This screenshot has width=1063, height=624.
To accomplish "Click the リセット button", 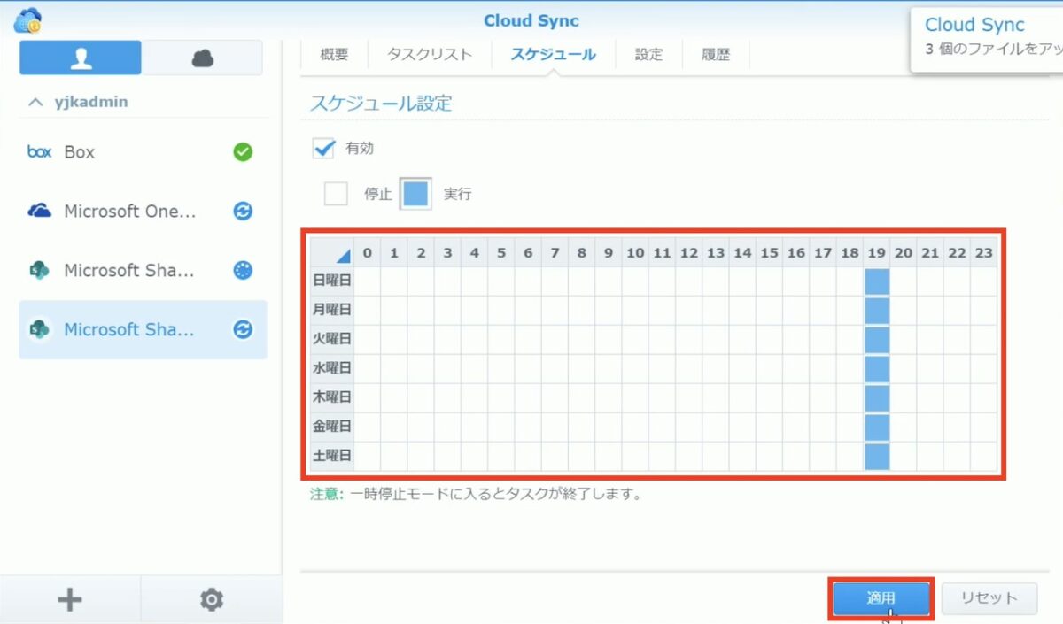I will coord(989,598).
